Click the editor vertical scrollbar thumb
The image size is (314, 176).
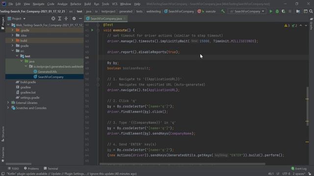pos(308,106)
